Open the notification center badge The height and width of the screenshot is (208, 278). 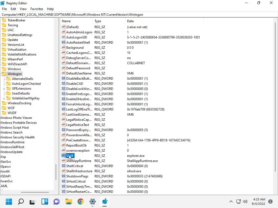(x=270, y=201)
